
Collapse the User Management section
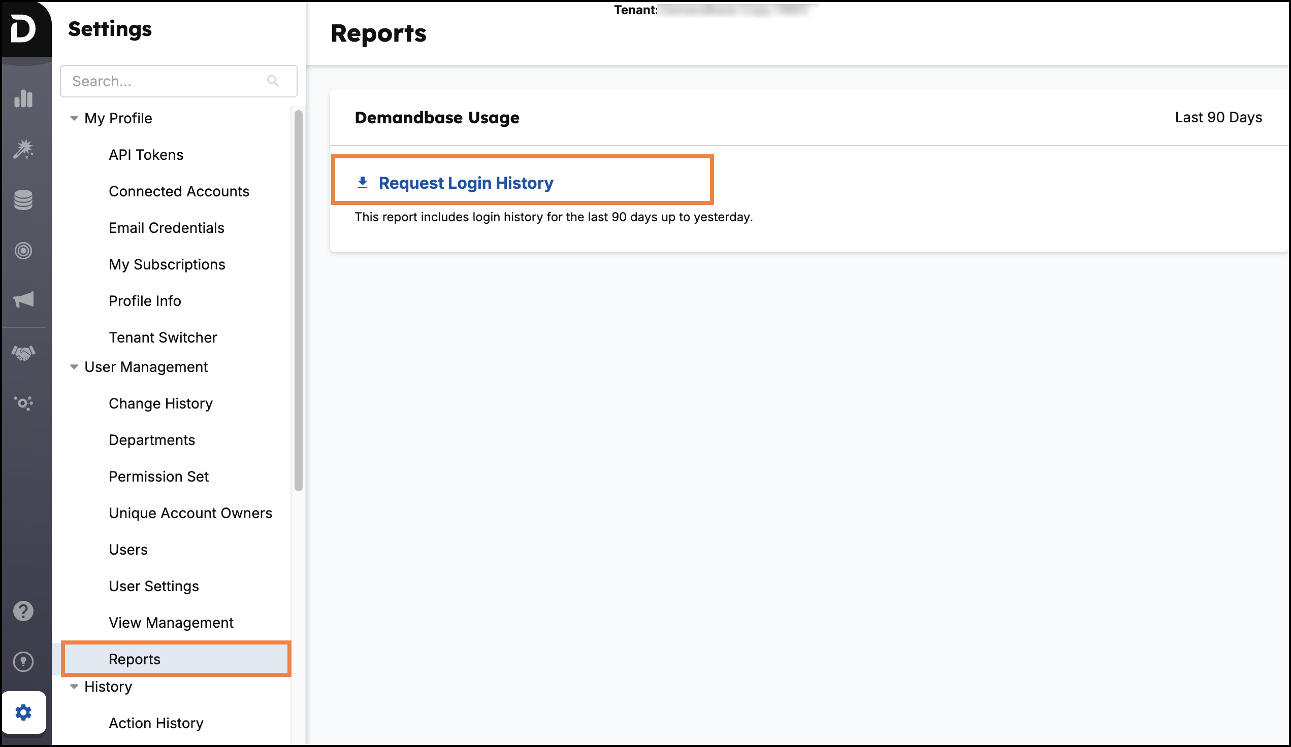point(74,367)
